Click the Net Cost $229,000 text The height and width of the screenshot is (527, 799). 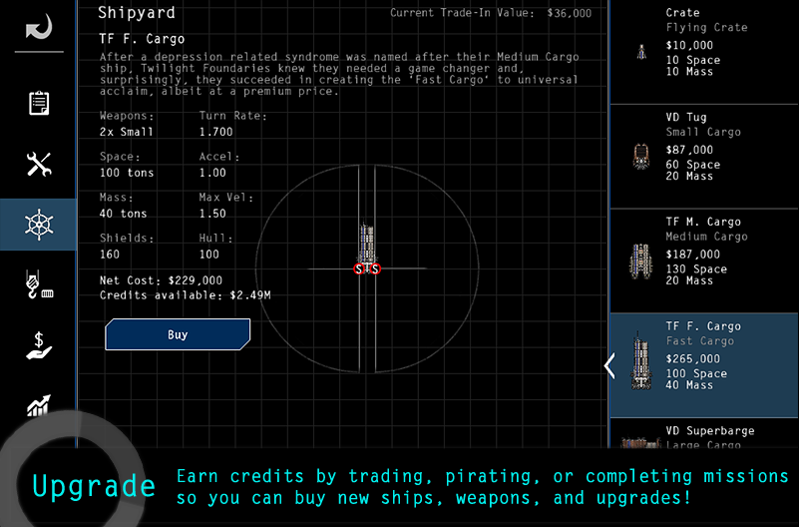click(x=161, y=280)
